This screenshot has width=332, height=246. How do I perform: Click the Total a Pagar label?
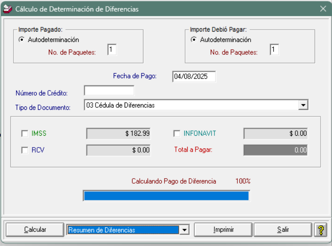193,150
